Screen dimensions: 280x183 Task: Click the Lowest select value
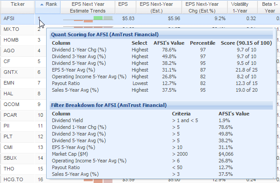pos(140,83)
